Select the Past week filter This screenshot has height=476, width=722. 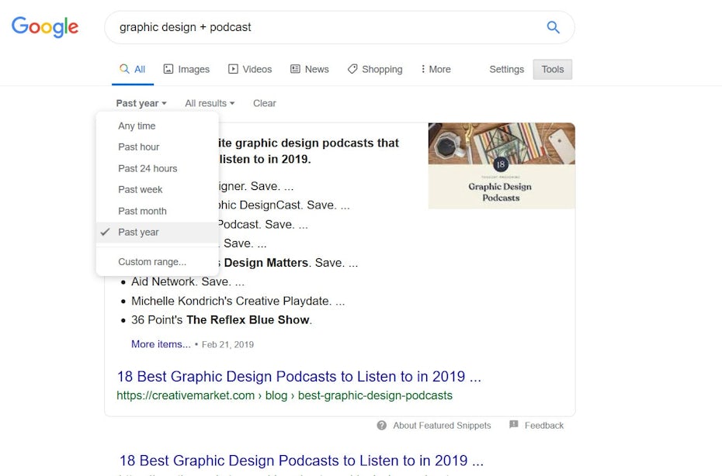click(141, 189)
